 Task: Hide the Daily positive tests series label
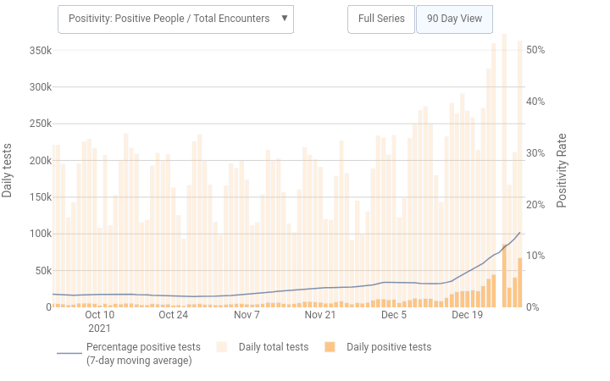[x=388, y=347]
